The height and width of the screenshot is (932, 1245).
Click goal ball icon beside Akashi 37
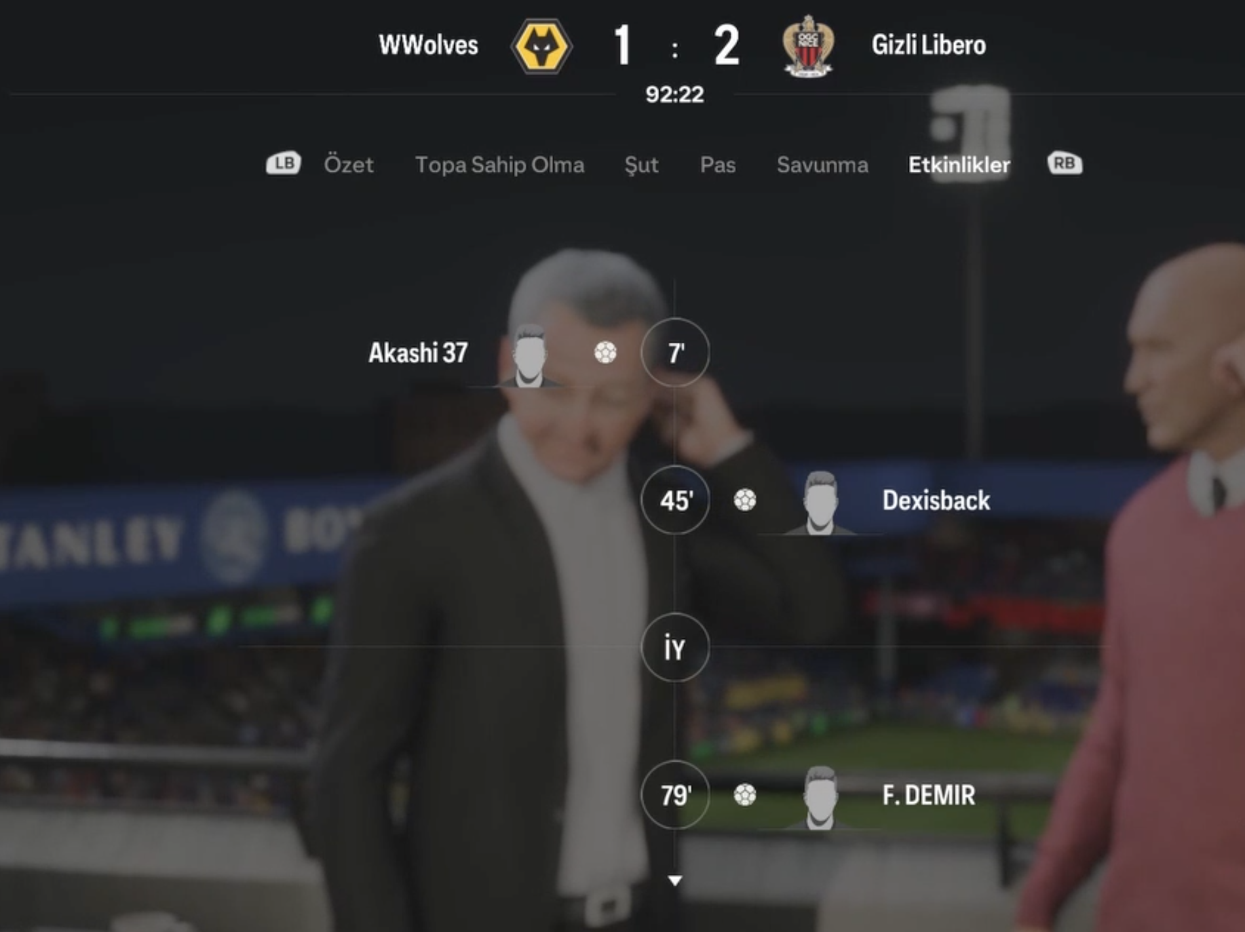(x=605, y=353)
